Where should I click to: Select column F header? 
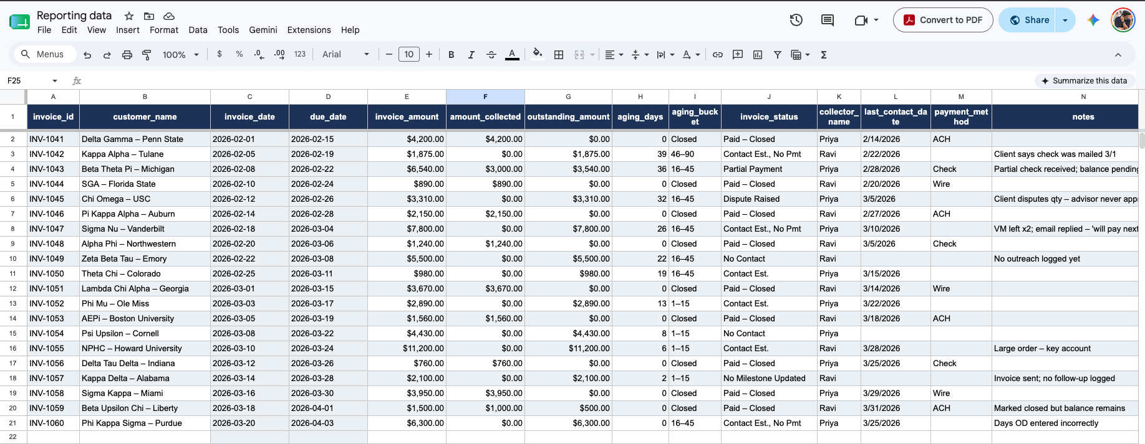click(x=485, y=97)
